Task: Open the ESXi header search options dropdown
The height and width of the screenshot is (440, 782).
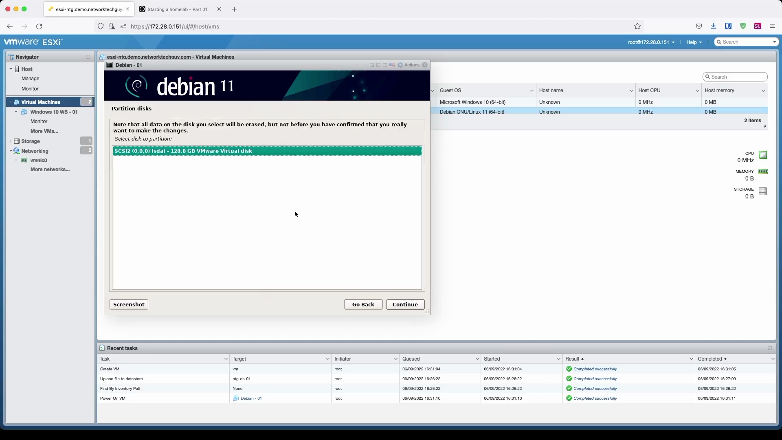Action: 774,42
